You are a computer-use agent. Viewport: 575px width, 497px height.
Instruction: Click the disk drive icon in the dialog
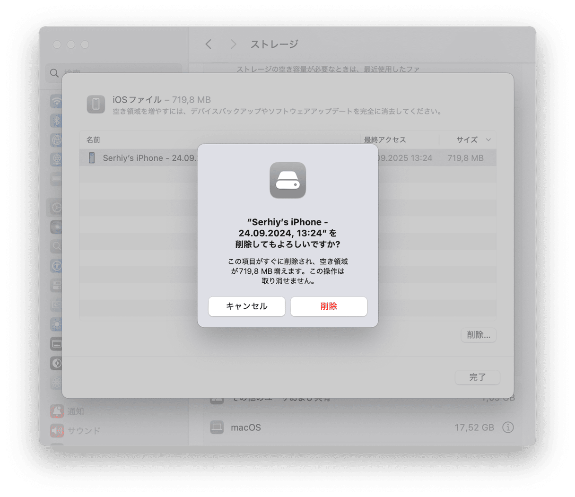coord(288,180)
